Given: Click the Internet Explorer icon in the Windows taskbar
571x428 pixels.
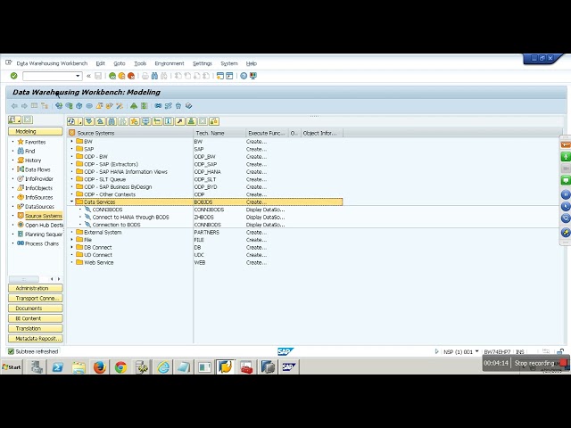Looking at the screenshot, I should click(162, 366).
